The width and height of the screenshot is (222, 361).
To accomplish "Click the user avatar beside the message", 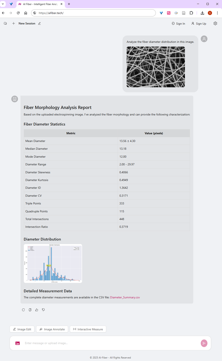I will tap(204, 39).
